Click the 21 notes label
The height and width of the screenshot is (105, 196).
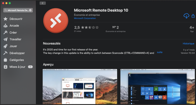78,31
